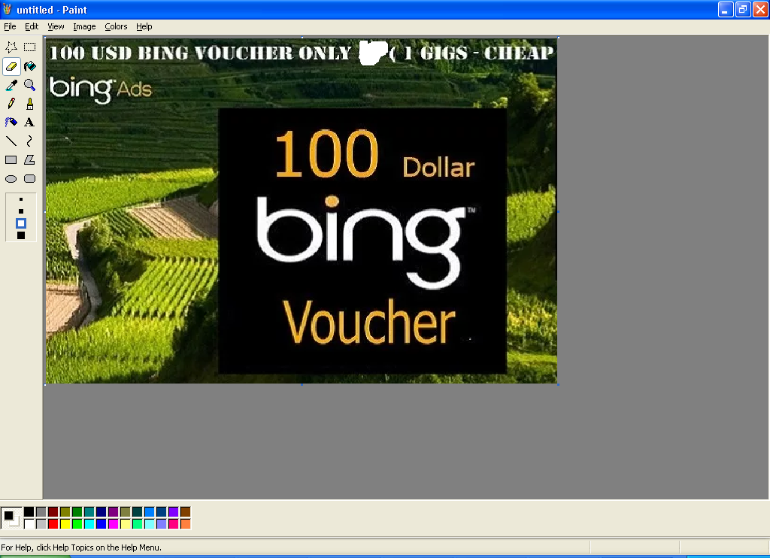Open the Image menu
This screenshot has width=770, height=558.
coord(84,26)
